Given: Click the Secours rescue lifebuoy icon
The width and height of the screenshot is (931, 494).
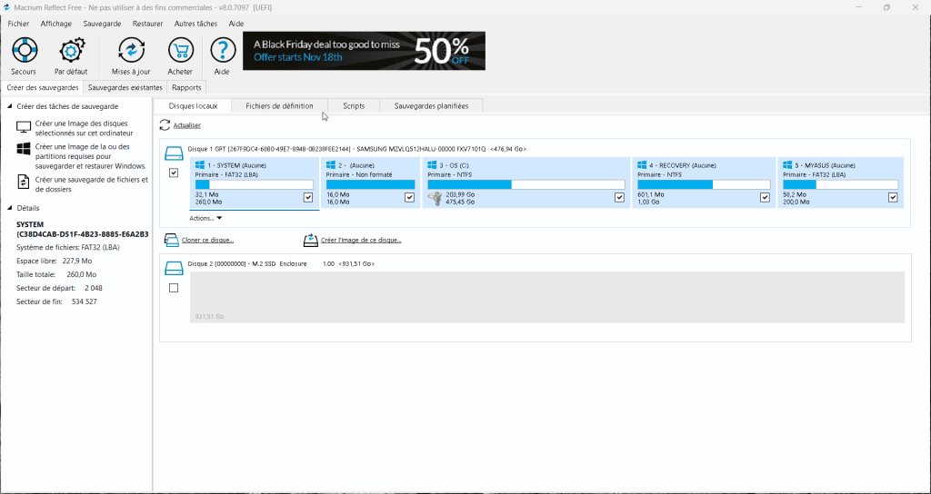Looking at the screenshot, I should pyautogui.click(x=24, y=50).
